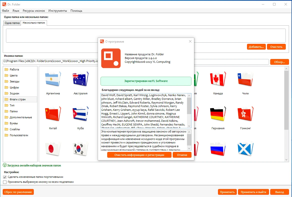This screenshot has width=292, height=197.
Task: Open the Цвета icon category
Action: 20,75
